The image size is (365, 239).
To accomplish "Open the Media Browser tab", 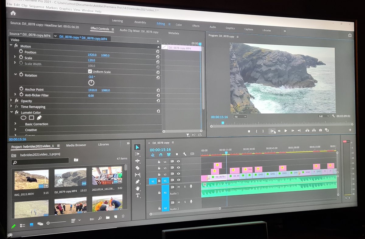I will (76, 145).
